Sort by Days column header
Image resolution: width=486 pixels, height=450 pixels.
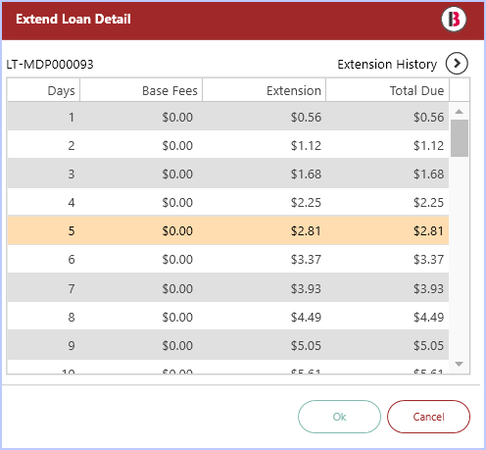click(43, 90)
